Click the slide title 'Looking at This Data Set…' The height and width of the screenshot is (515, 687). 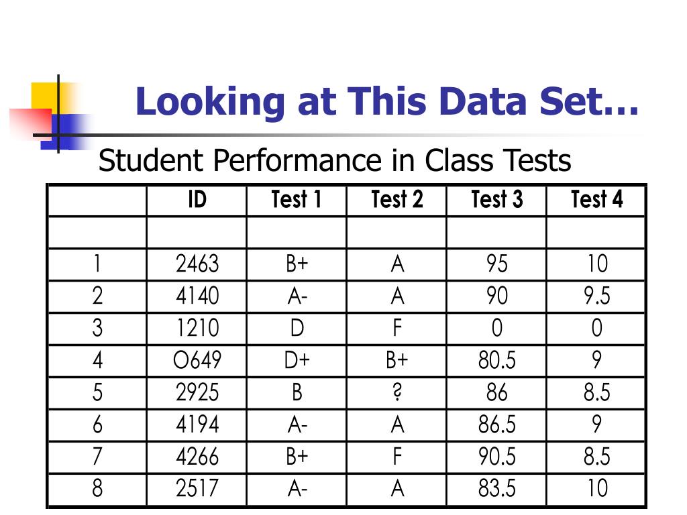tap(387, 101)
